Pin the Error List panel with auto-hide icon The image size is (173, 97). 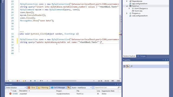click(x=118, y=84)
